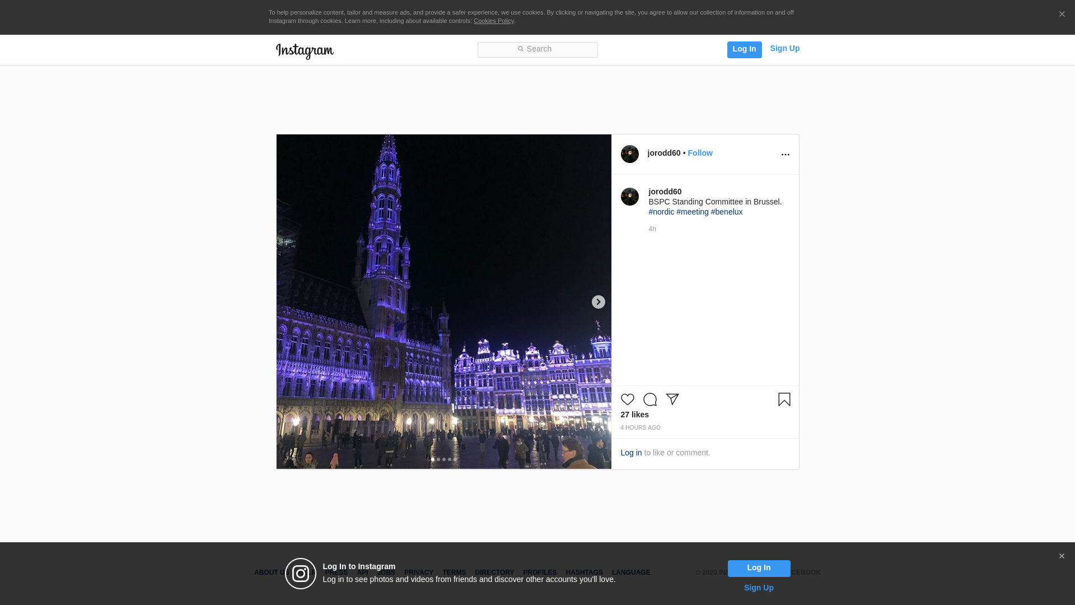Click the Instagram camera icon in banner
Screen dimensions: 1075x605
point(301,574)
